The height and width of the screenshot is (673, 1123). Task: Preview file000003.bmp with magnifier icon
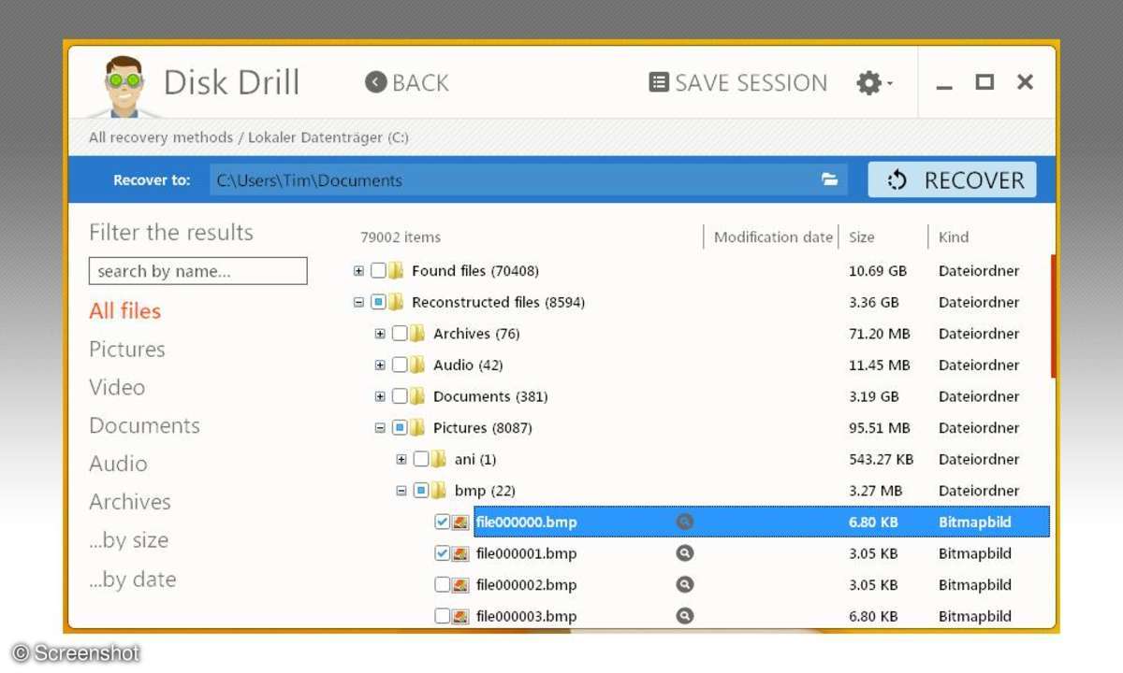pos(685,616)
